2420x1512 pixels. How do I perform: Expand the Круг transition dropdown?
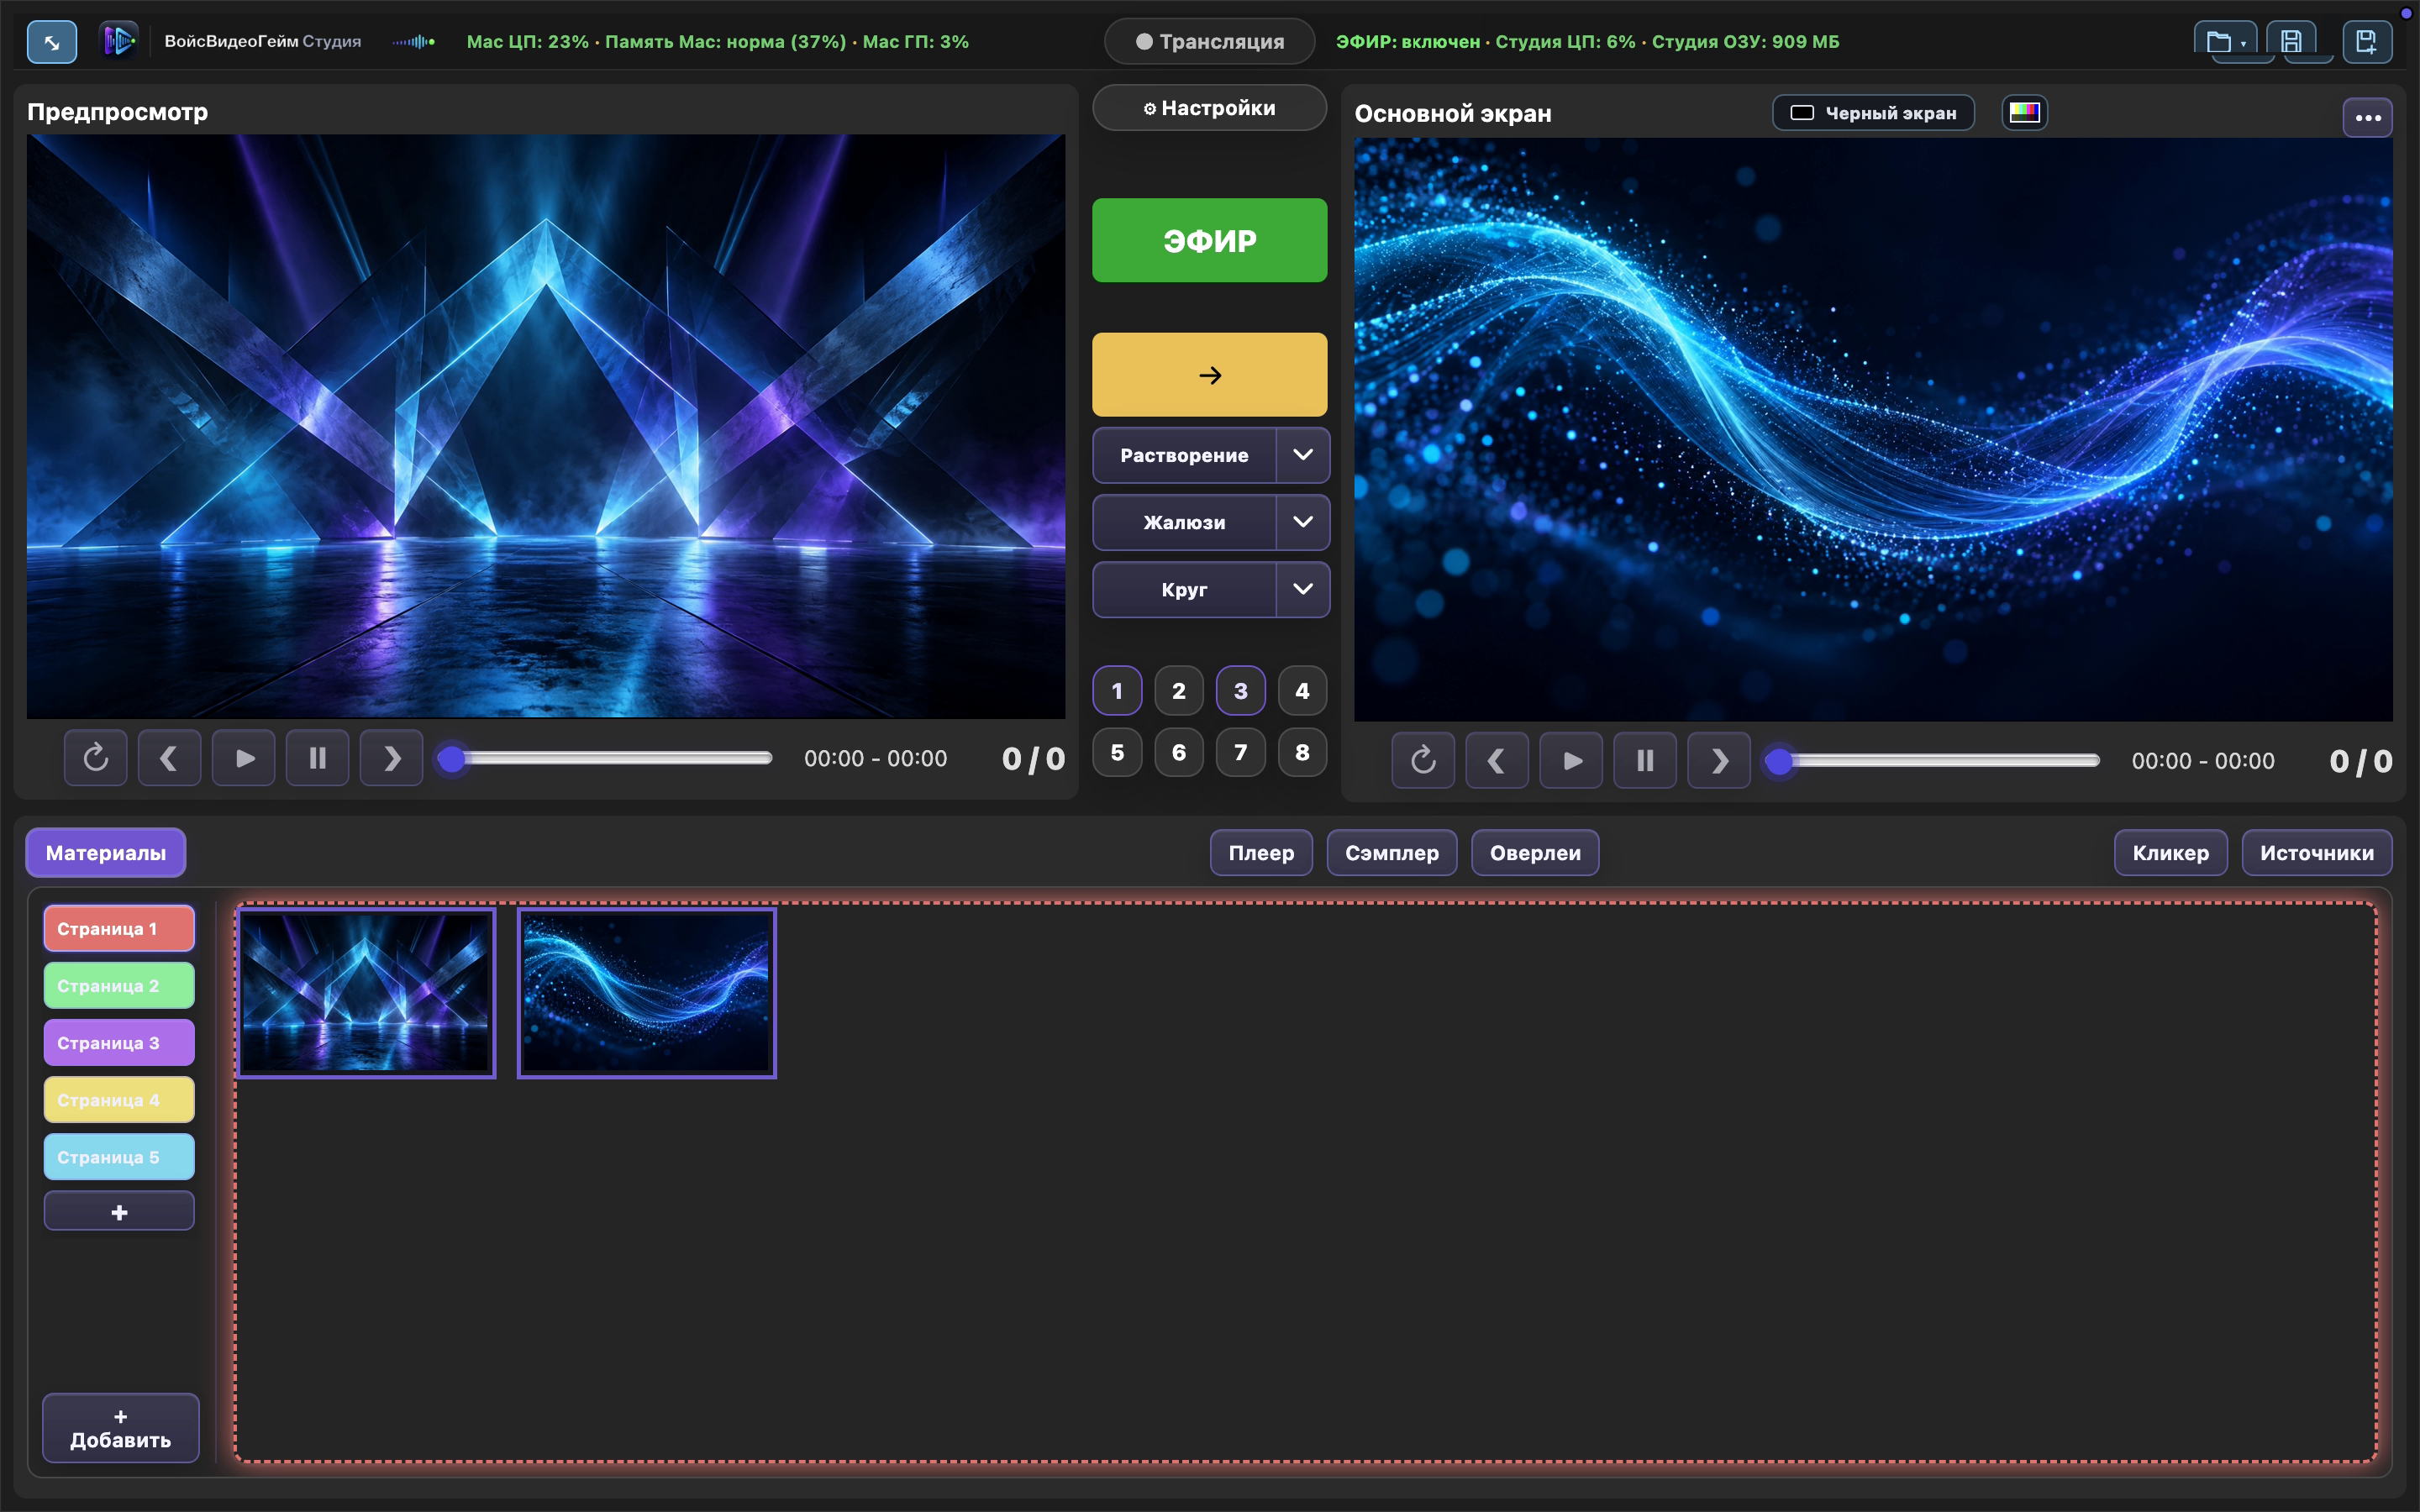tap(1303, 589)
